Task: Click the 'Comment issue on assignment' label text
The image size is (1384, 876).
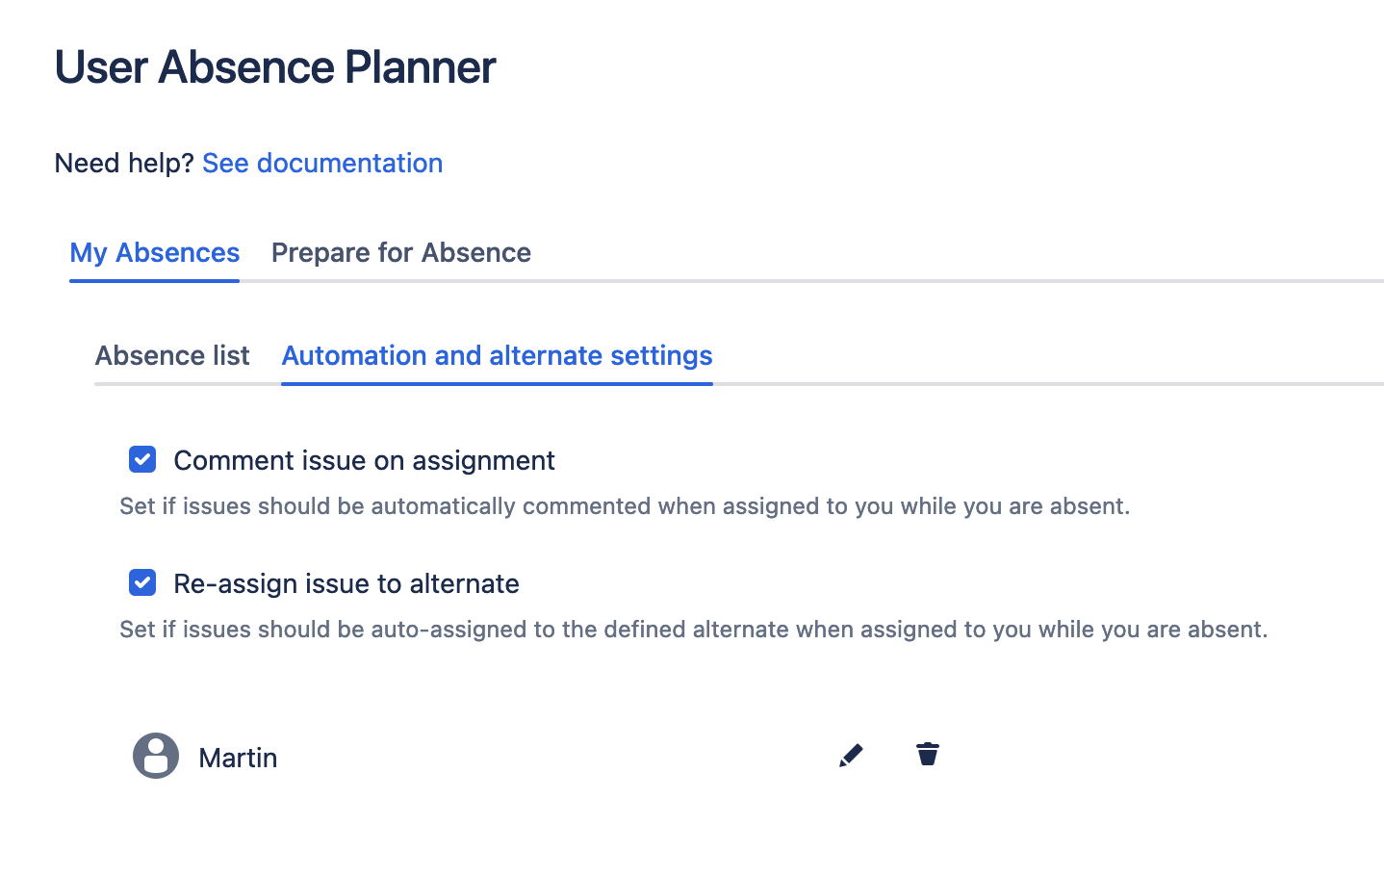Action: coord(364,461)
